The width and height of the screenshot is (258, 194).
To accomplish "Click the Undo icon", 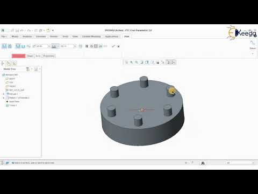I will point(22,31).
